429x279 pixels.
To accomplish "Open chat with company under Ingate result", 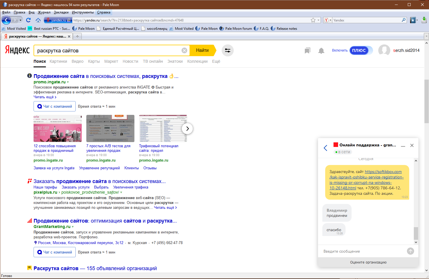I will 55,106.
